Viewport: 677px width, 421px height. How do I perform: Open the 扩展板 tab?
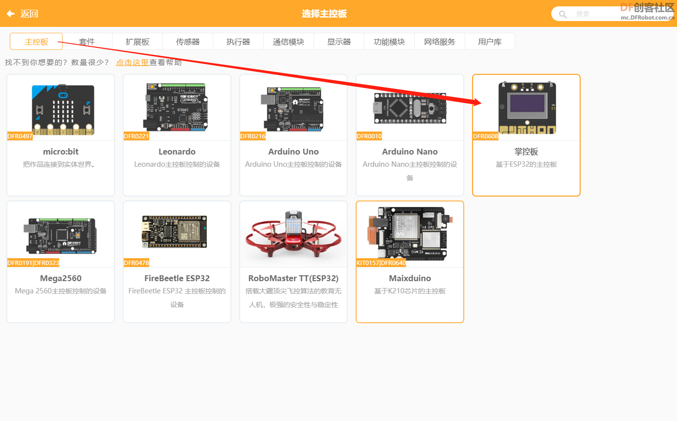(x=137, y=42)
